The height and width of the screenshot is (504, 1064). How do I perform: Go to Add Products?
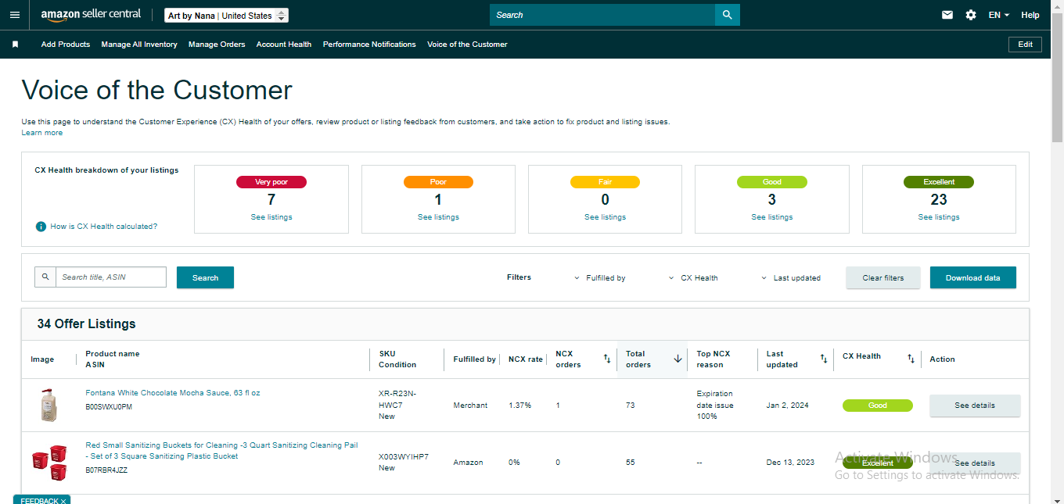66,45
